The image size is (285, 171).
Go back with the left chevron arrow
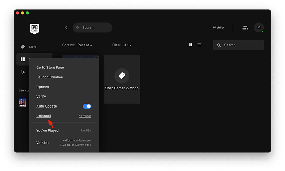[x=66, y=28]
